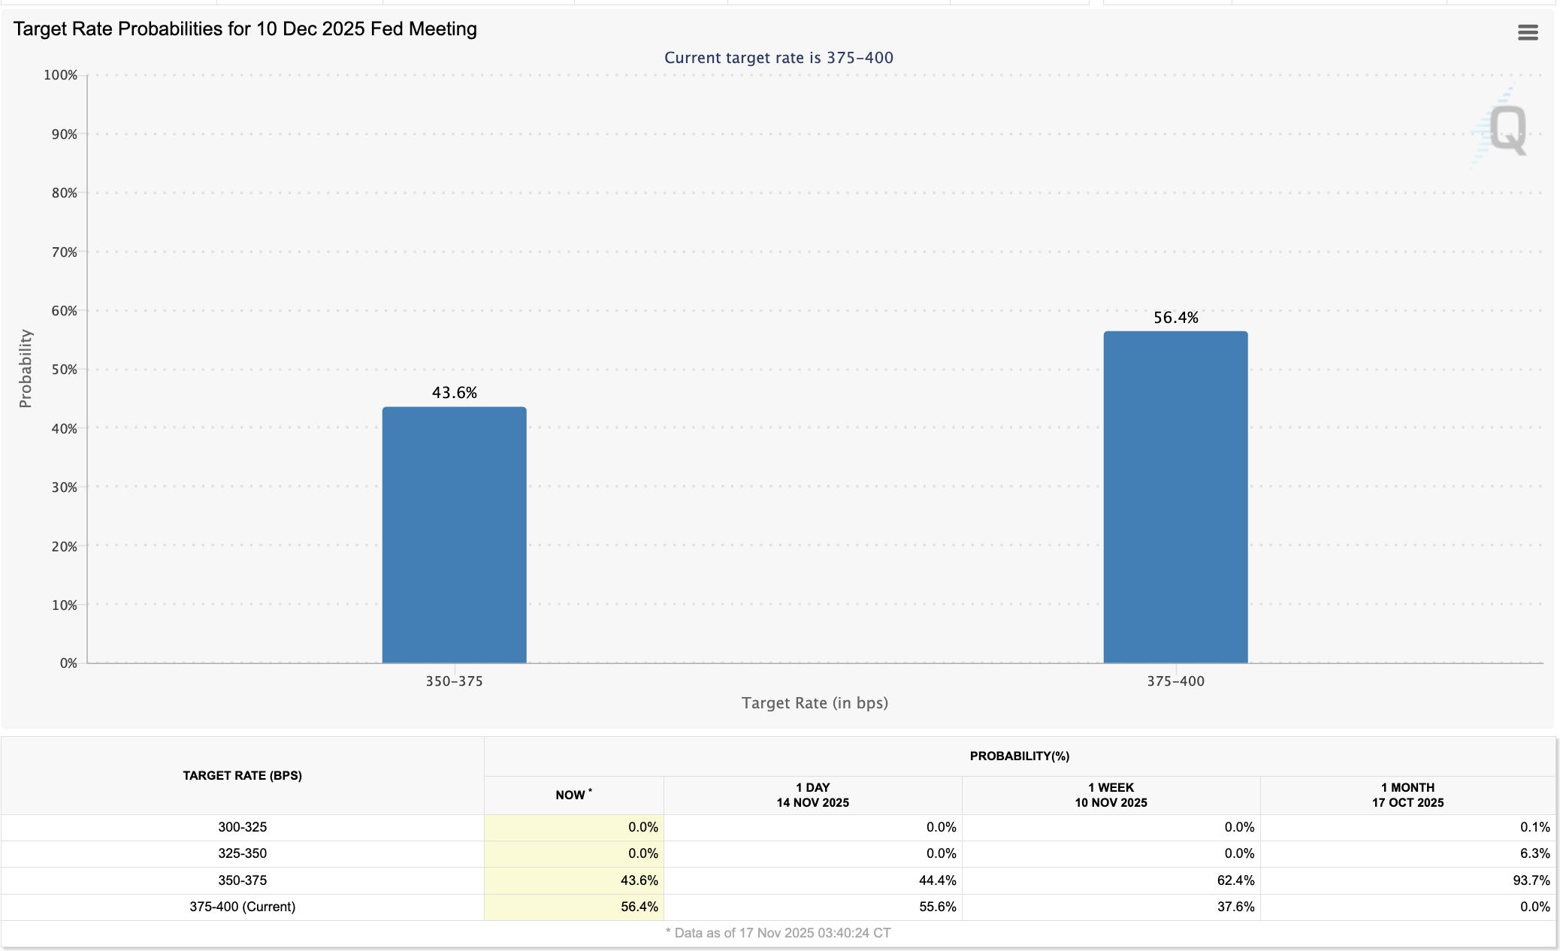Viewport: 1560px width, 951px height.
Task: Click the chart title for 10 Dec 2025 meeting
Action: tap(245, 29)
